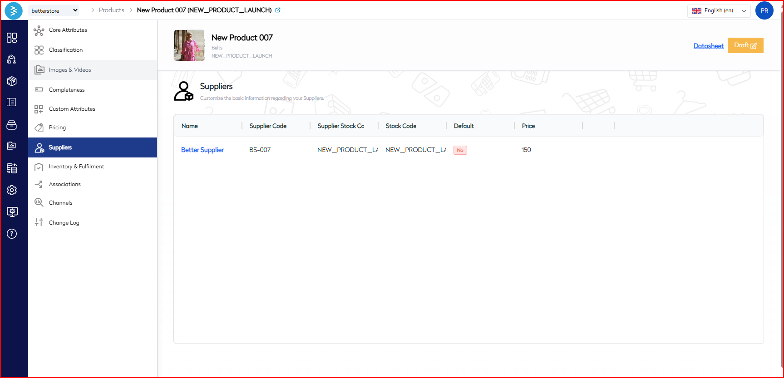The width and height of the screenshot is (784, 378).
Task: Select Images & Videos in the sidebar
Action: 70,70
